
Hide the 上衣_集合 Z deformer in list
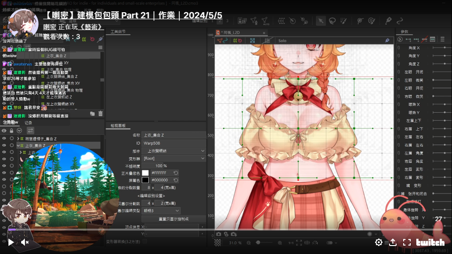(4, 145)
